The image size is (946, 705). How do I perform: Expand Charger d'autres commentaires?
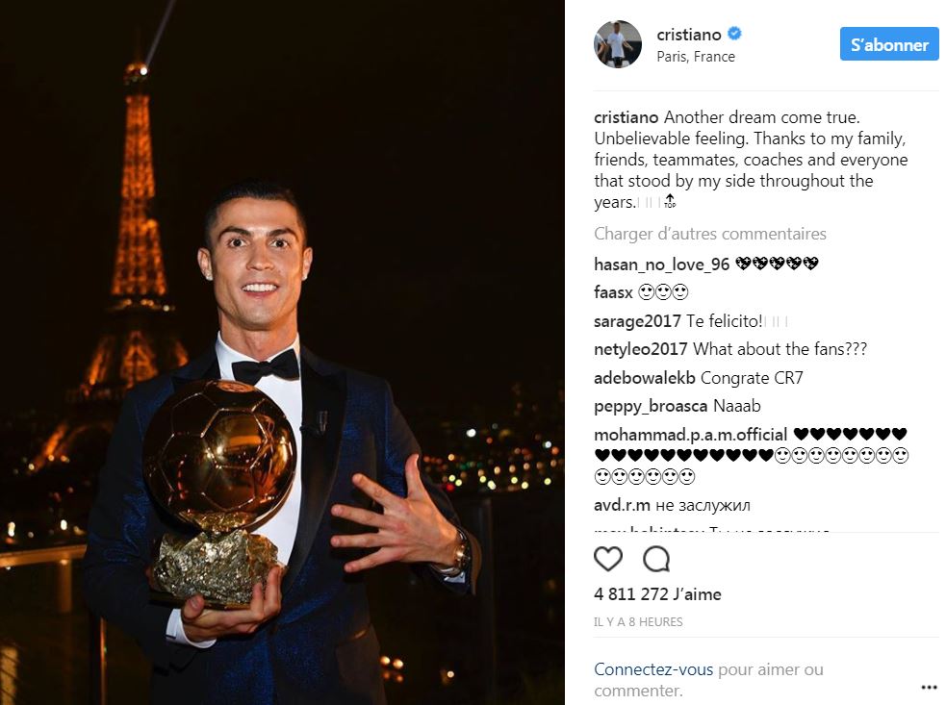[710, 234]
